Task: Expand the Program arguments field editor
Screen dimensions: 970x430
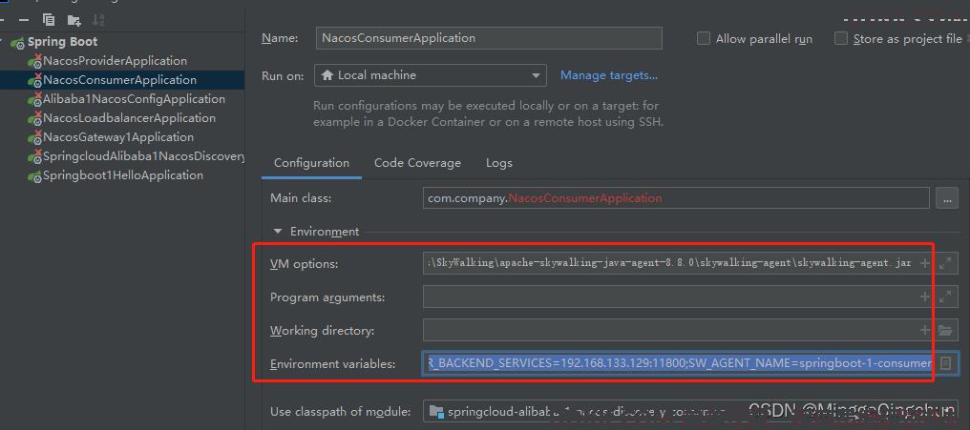Action: coord(944,297)
